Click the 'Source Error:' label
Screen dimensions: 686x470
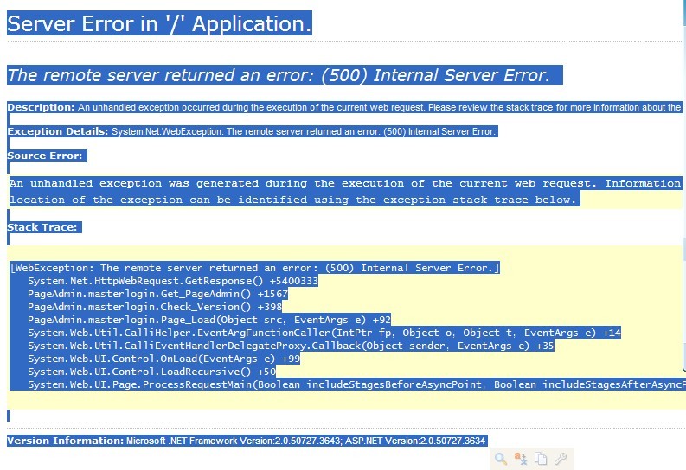coord(45,156)
